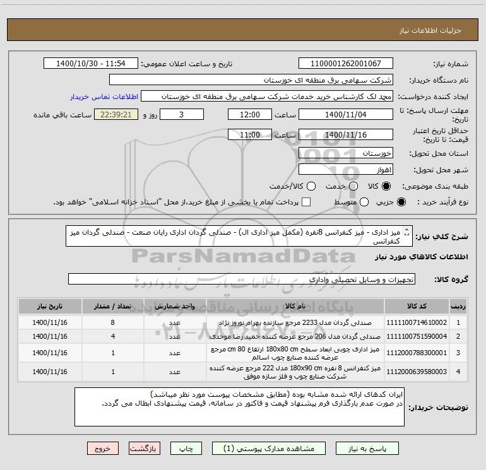Screen dimensions: 486x470
Task: Open مشاهده مدارک پیوستی (1) button
Action: pos(263,448)
